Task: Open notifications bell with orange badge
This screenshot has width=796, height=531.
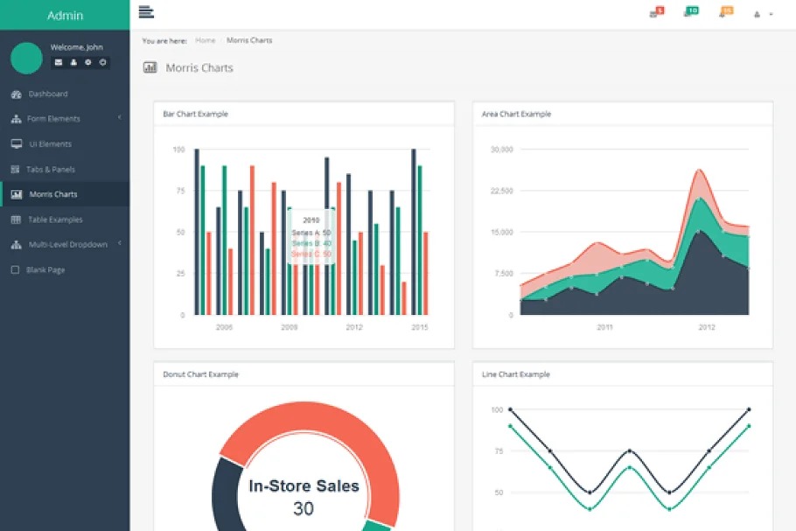Action: click(x=724, y=12)
